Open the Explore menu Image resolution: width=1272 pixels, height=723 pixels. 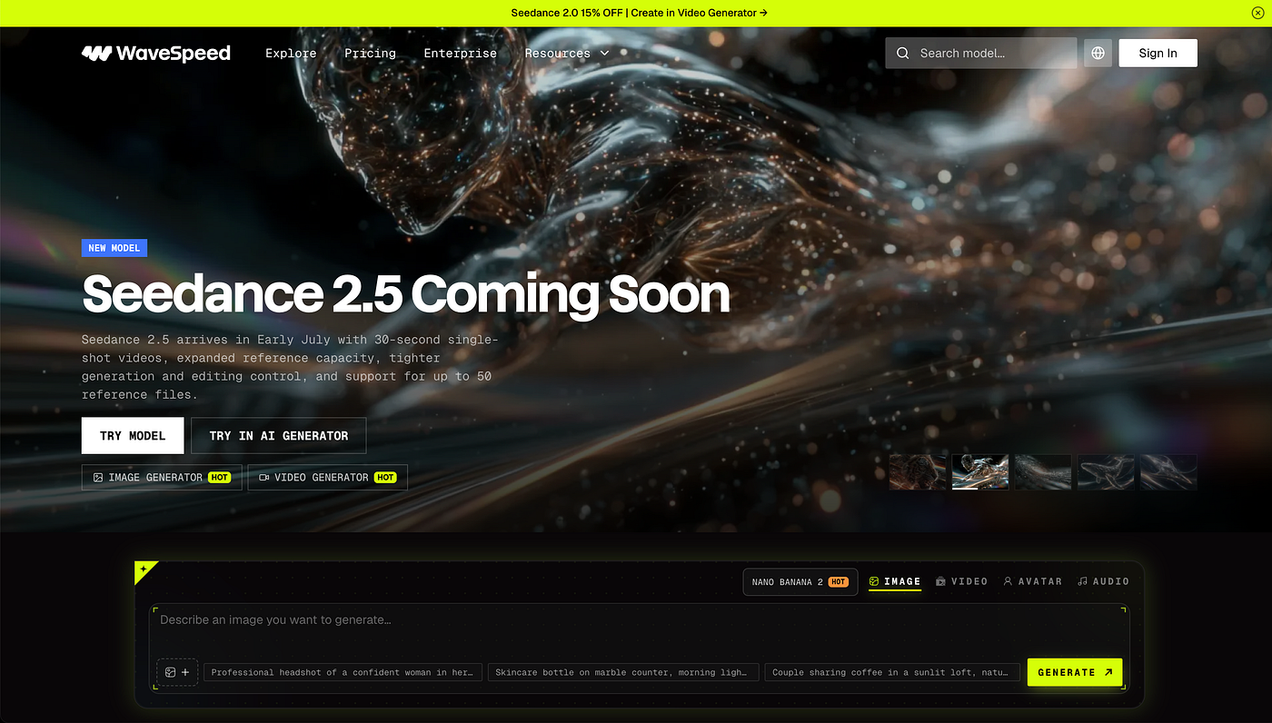tap(291, 53)
